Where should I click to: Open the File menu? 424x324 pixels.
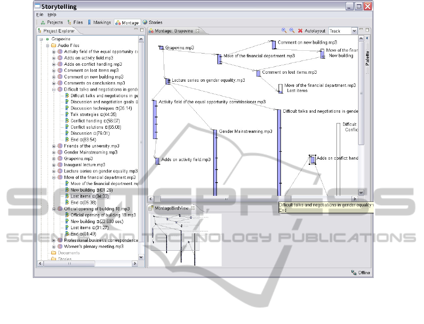click(x=40, y=15)
